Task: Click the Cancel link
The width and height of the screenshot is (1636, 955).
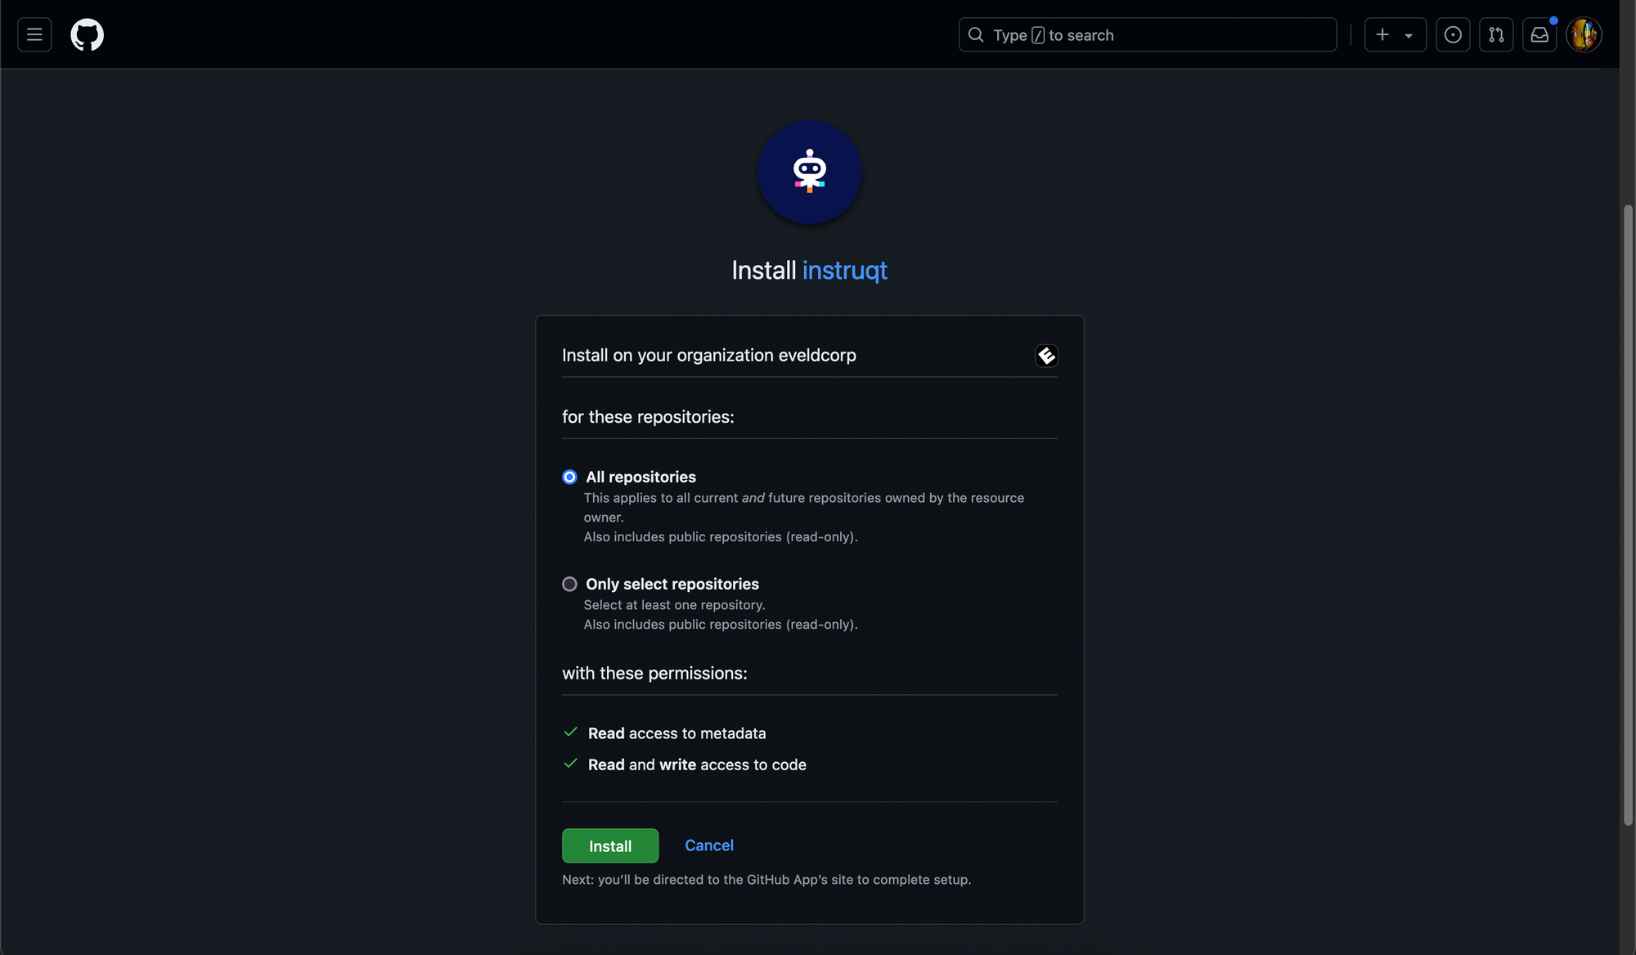Action: point(708,845)
